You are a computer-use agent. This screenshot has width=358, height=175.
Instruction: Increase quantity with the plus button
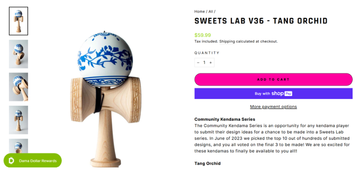pyautogui.click(x=210, y=62)
